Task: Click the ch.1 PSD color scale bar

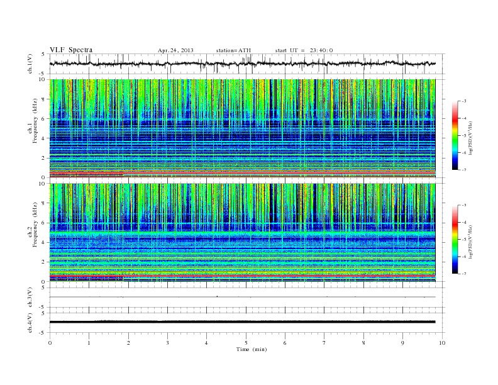Action: (455, 135)
